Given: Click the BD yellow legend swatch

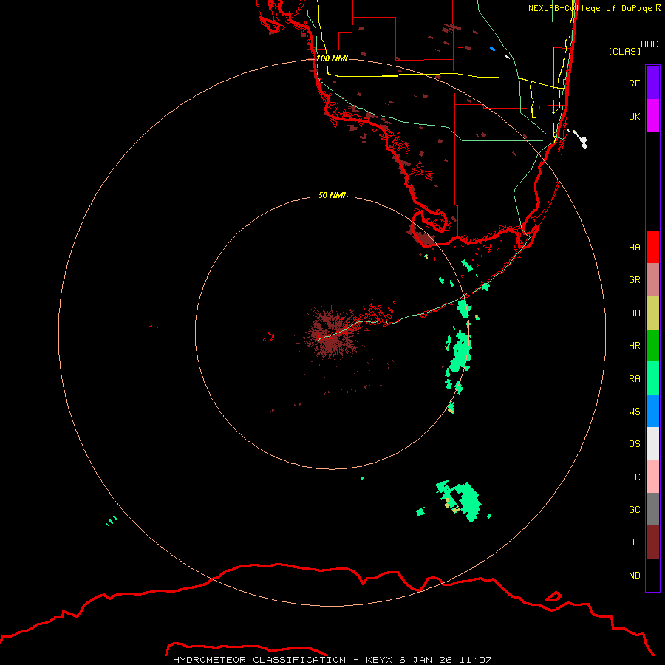Looking at the screenshot, I should 652,313.
